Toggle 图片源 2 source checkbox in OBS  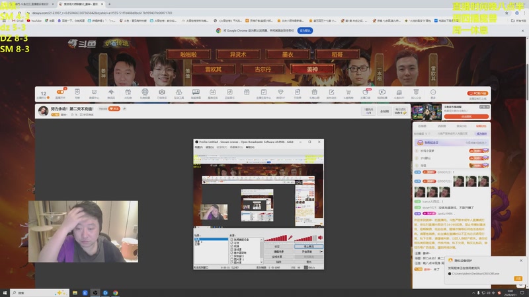point(232,259)
